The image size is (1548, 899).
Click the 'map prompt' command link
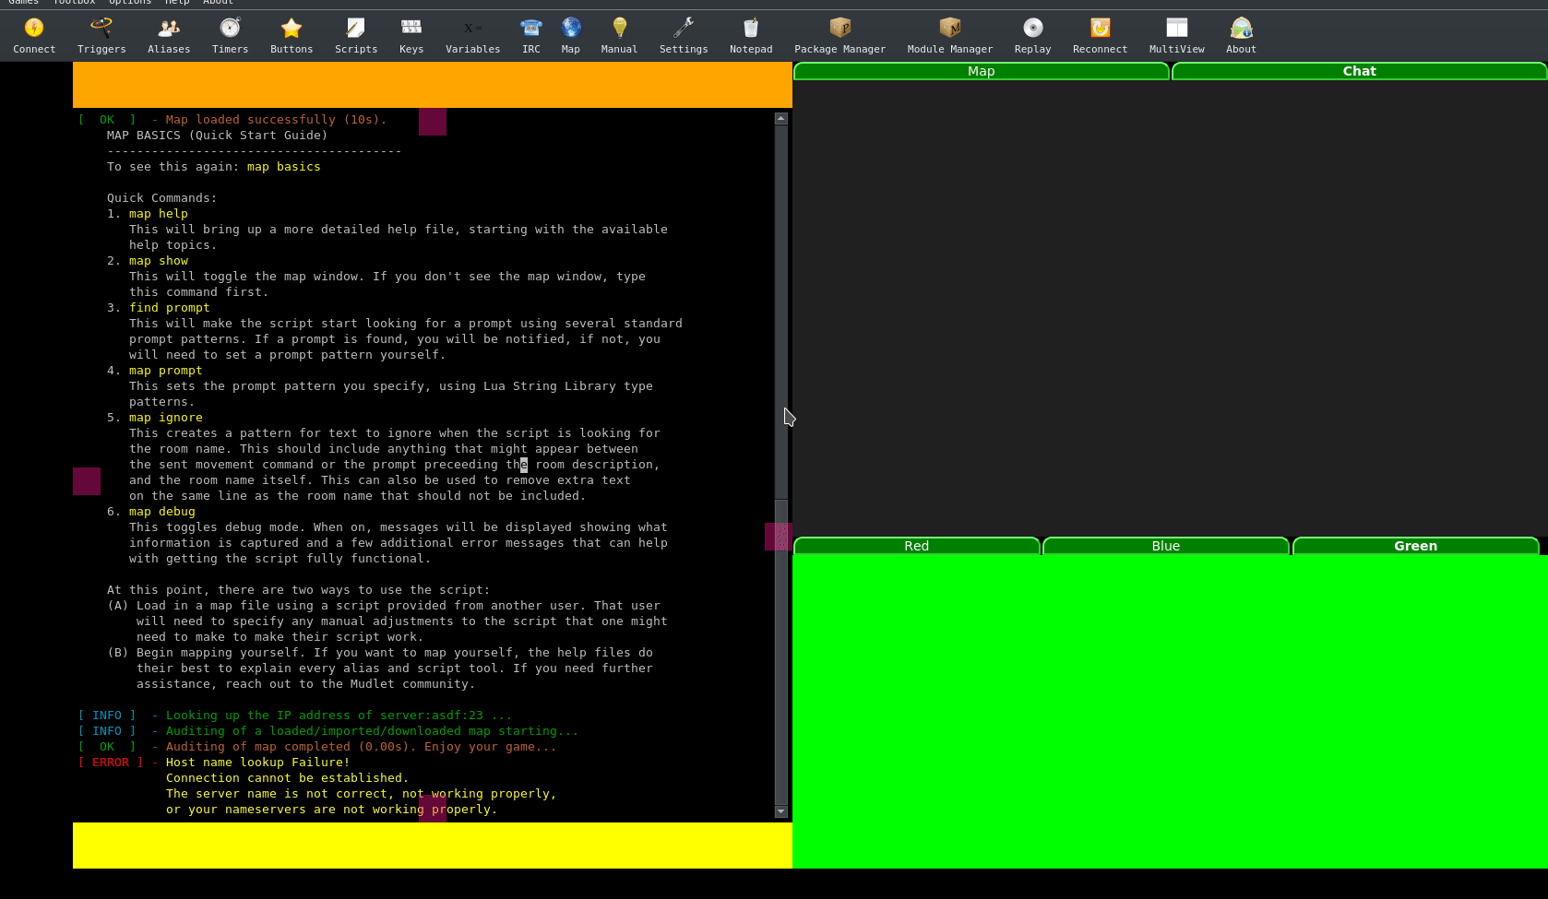point(166,371)
